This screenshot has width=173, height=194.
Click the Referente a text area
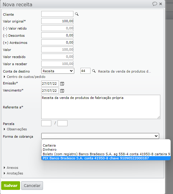pos(101,107)
